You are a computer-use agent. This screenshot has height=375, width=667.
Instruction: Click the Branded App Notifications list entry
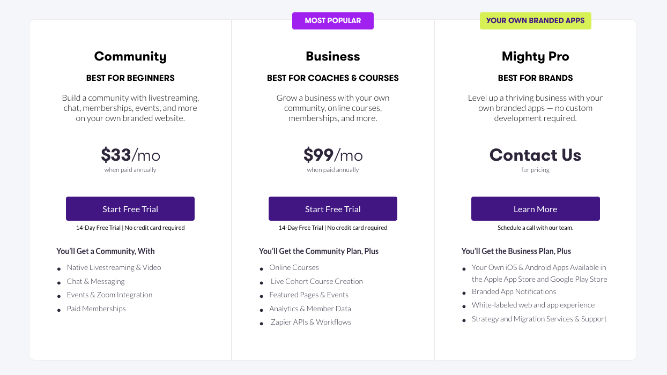pos(514,291)
